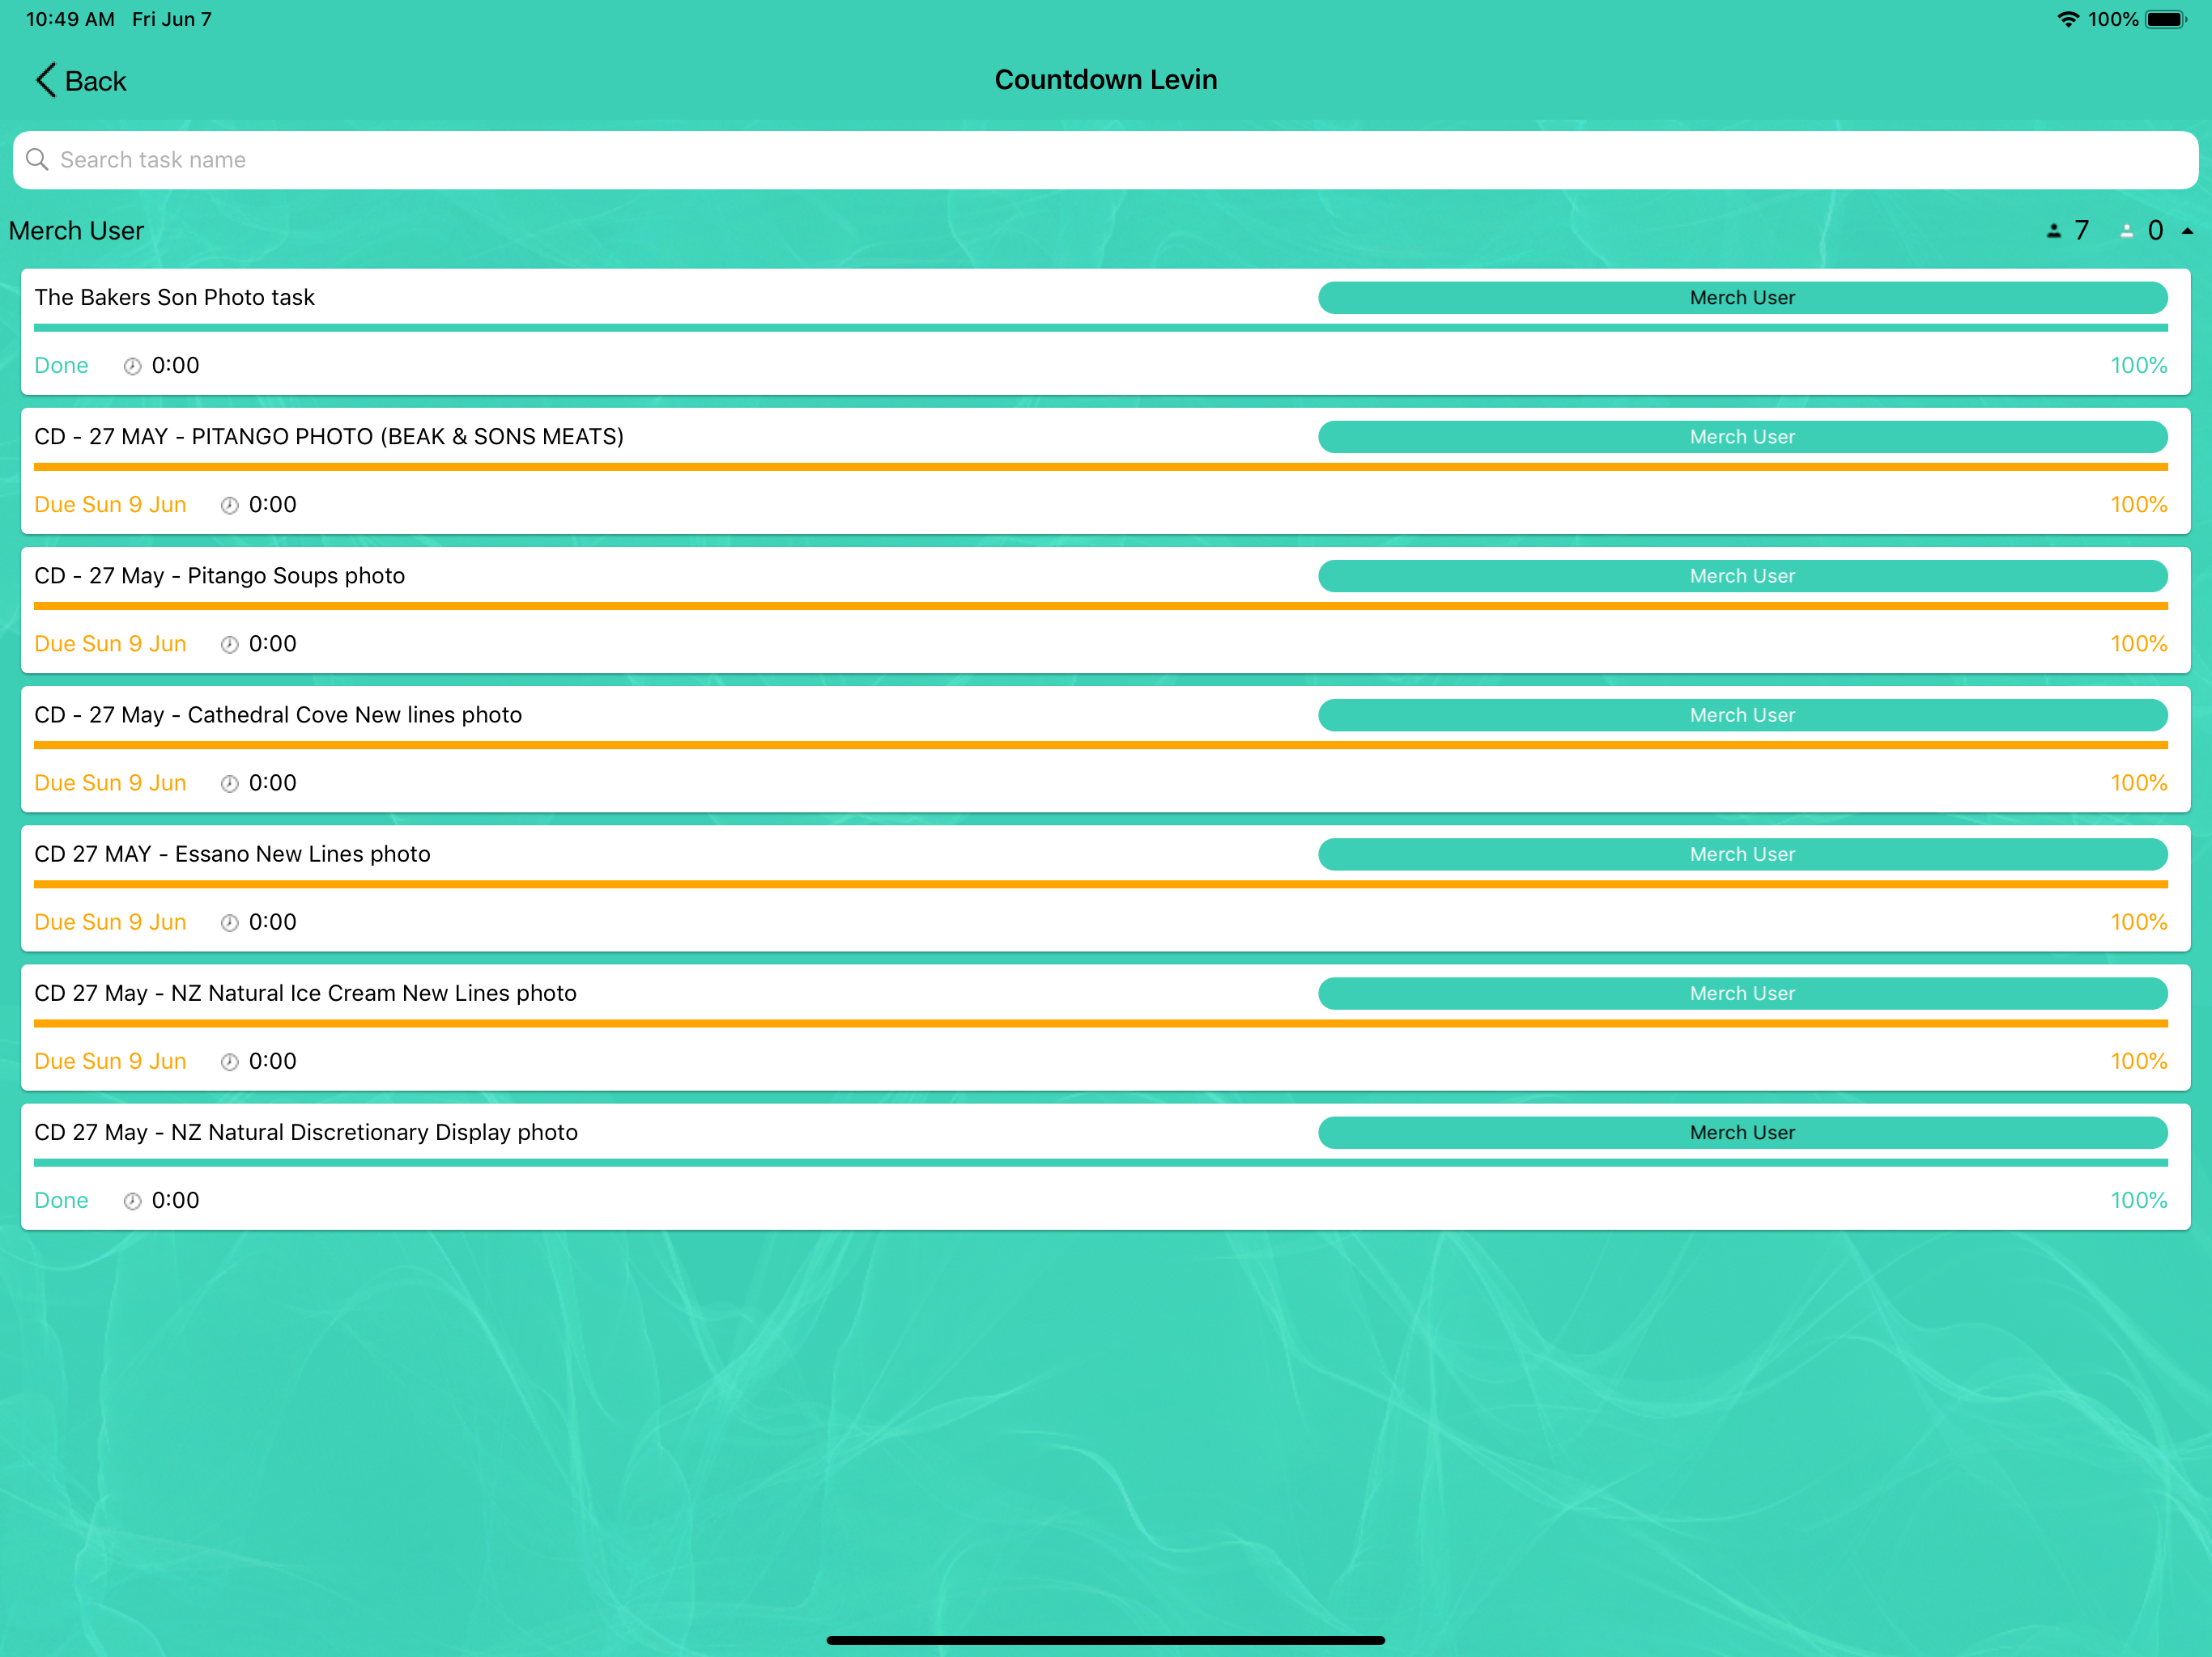This screenshot has height=1657, width=2212.
Task: Click Merch User badge on Essano New Lines task
Action: (1742, 854)
